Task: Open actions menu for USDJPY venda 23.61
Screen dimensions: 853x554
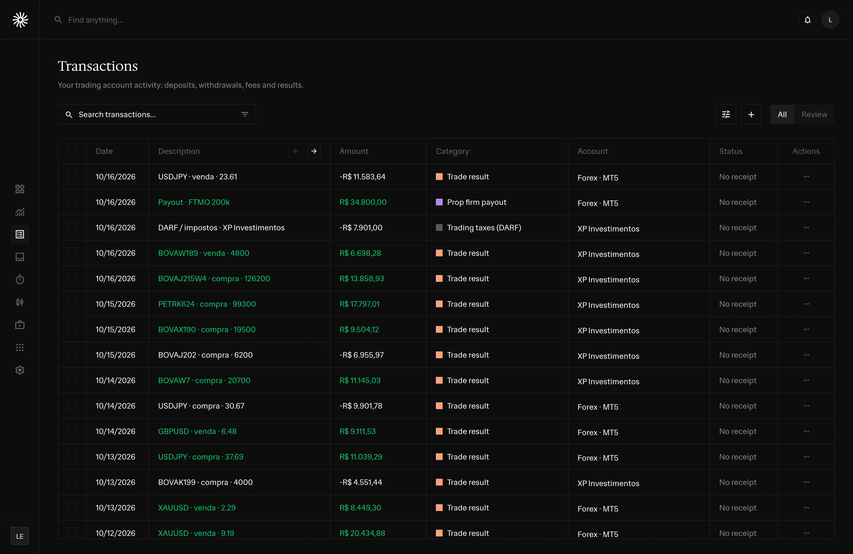Action: 806,177
